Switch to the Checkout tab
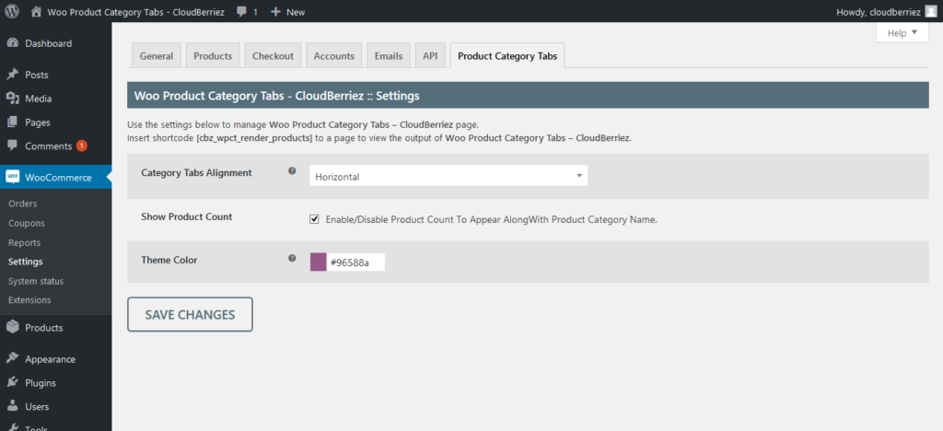 tap(273, 56)
